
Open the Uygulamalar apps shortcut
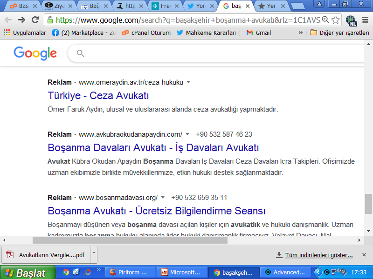click(25, 33)
